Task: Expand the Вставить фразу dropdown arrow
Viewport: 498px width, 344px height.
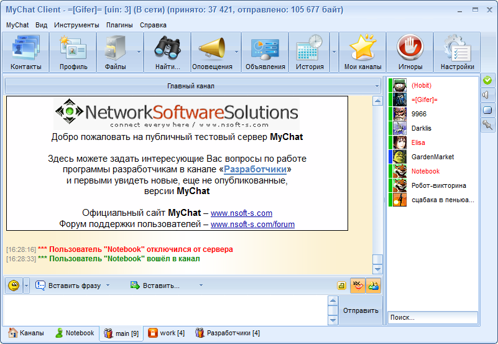Action: (108, 286)
